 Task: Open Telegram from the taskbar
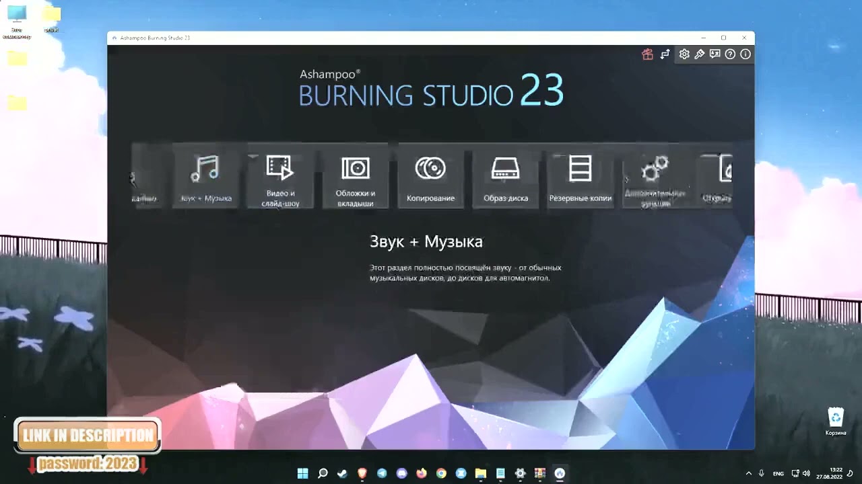click(x=382, y=473)
